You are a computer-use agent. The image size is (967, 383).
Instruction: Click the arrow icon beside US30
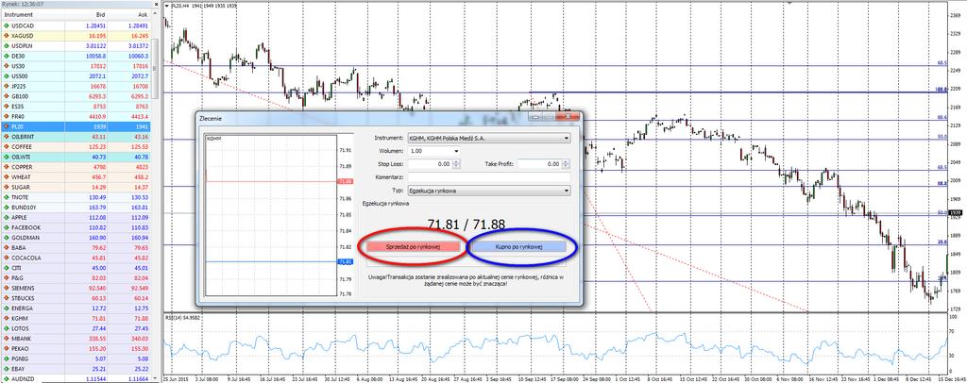(x=7, y=66)
